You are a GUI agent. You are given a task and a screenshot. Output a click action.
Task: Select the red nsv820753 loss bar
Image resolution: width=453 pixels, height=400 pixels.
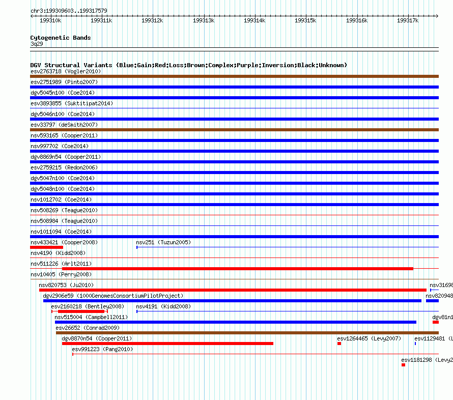(x=233, y=290)
